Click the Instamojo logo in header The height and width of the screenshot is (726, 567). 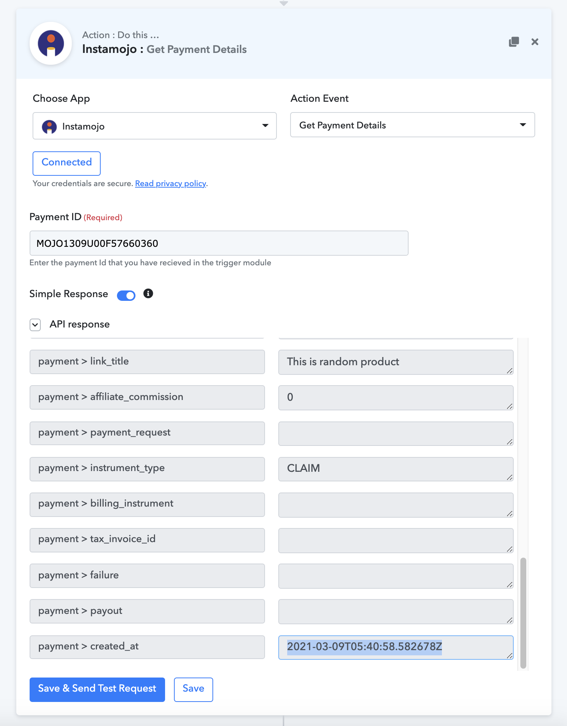tap(51, 43)
